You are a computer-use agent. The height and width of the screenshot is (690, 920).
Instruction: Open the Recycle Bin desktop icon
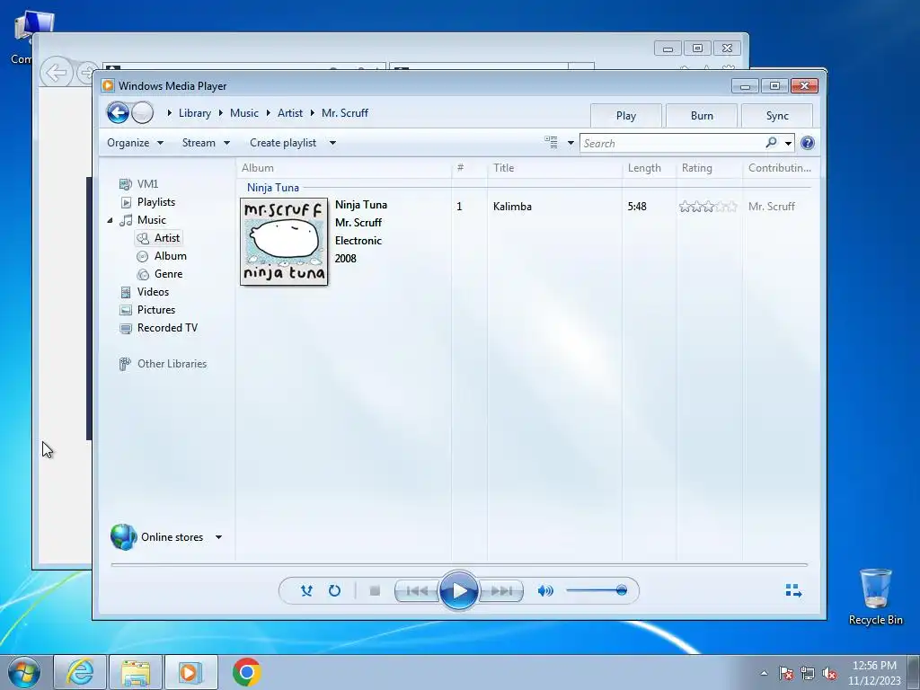[x=875, y=597]
